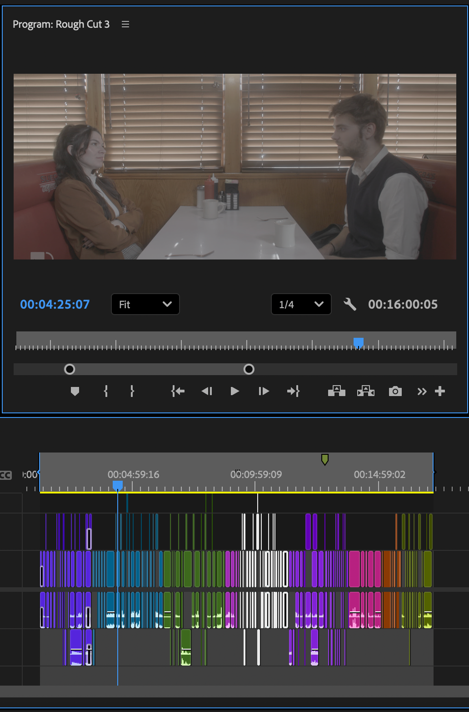The width and height of the screenshot is (469, 712).
Task: Start playback with the Play button
Action: [234, 391]
